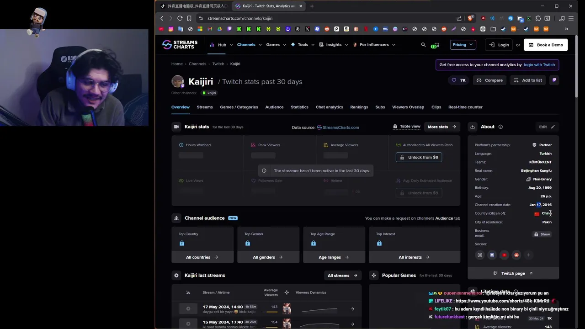This screenshot has height=329, width=585.
Task: Play the 17 May 2024 stream row
Action: pos(188,309)
